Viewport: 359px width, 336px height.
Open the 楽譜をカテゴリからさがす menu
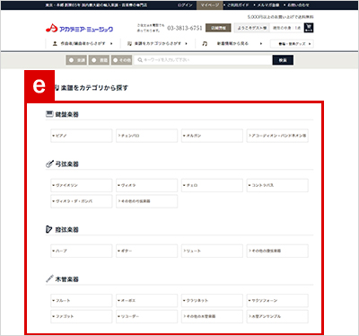pyautogui.click(x=157, y=44)
